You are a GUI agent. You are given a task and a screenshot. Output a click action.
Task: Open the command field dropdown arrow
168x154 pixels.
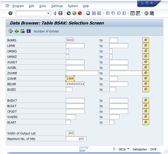pyautogui.click(x=48, y=13)
